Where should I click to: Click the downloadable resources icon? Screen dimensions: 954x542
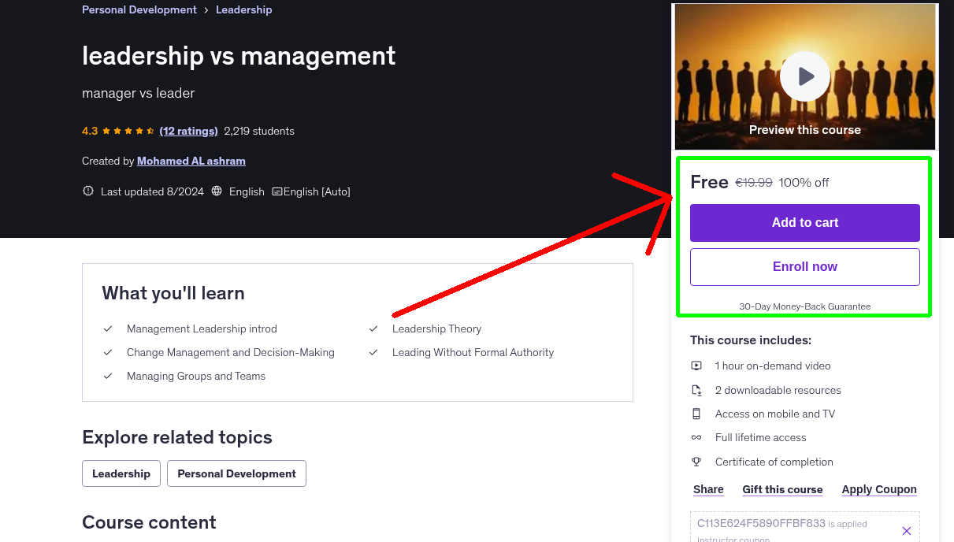pos(696,390)
